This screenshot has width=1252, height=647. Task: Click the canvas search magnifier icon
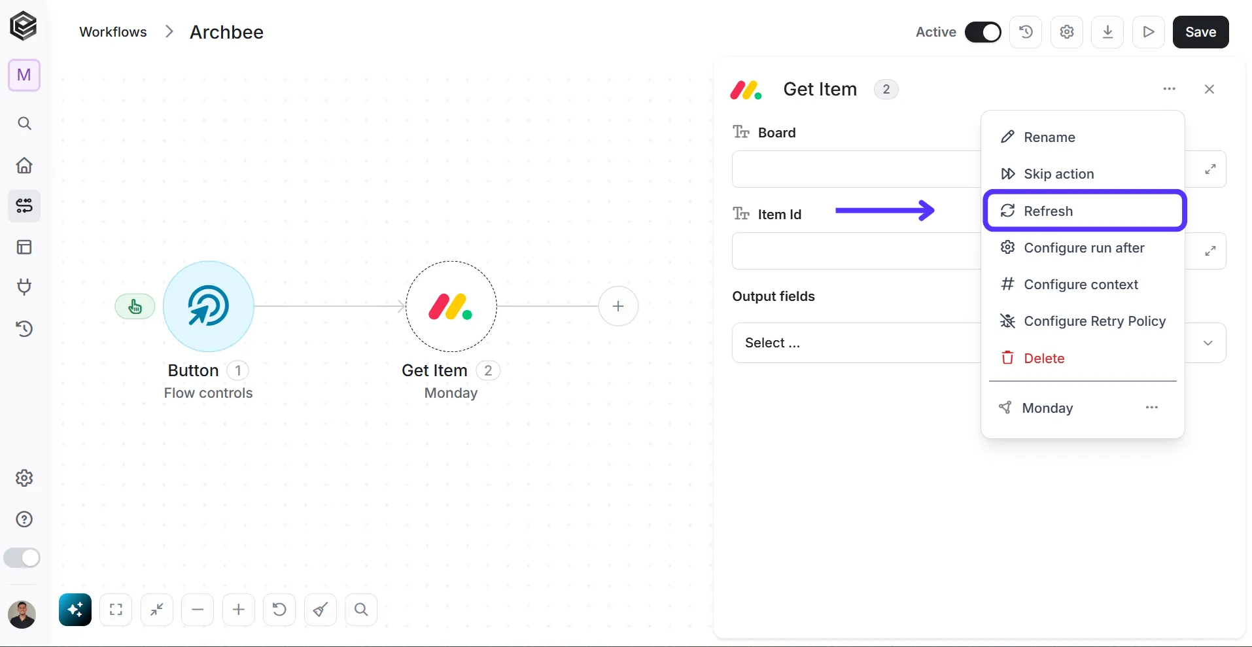[x=361, y=610]
